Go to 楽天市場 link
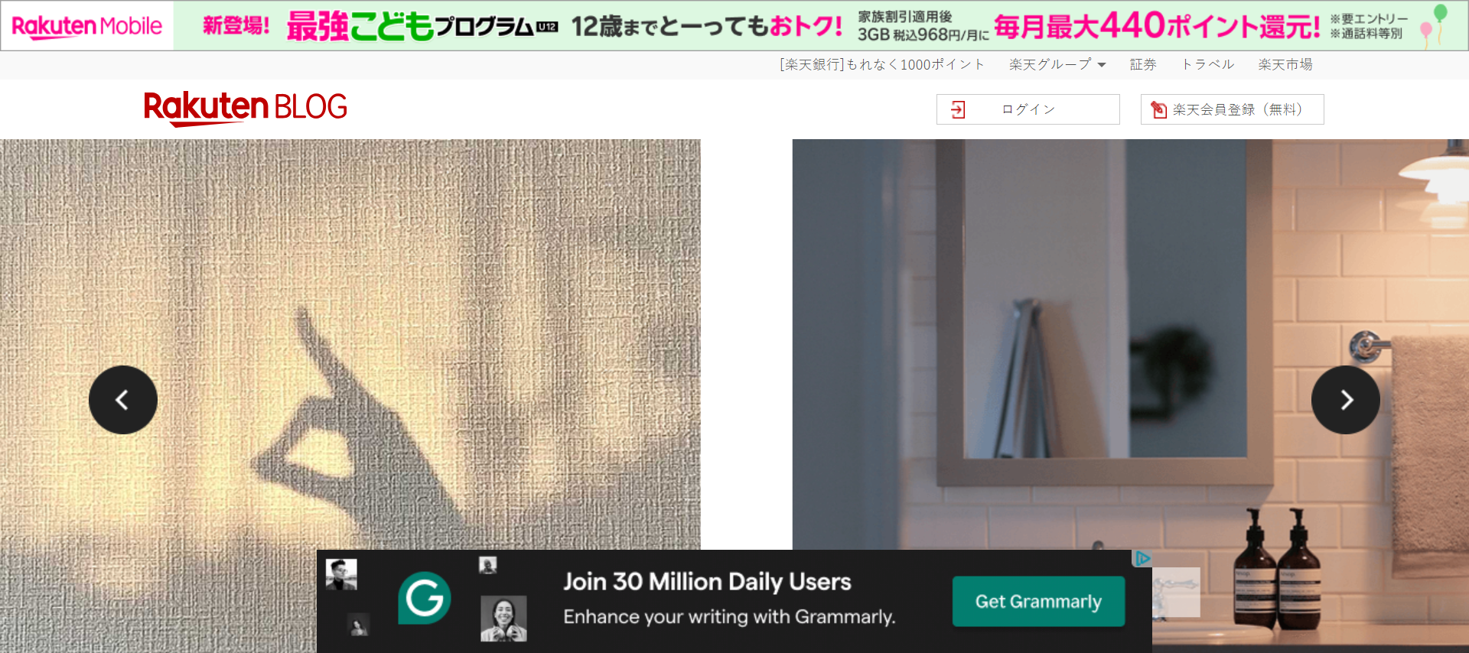Screen dimensions: 1469x653 click(1285, 65)
